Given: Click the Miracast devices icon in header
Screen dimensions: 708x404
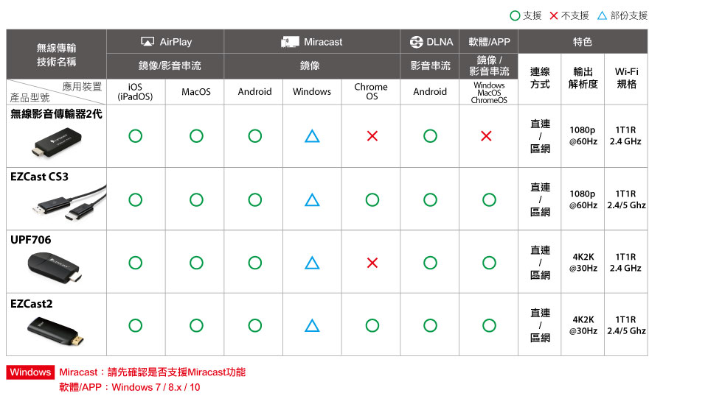Looking at the screenshot, I should 290,42.
